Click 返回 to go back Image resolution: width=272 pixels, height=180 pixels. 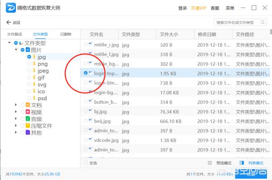tap(16, 23)
